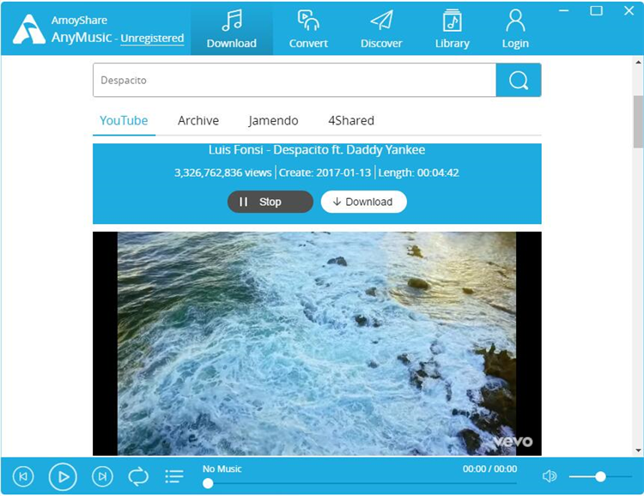
Task: Click the 00:00 / 00:00 time display
Action: pyautogui.click(x=490, y=469)
